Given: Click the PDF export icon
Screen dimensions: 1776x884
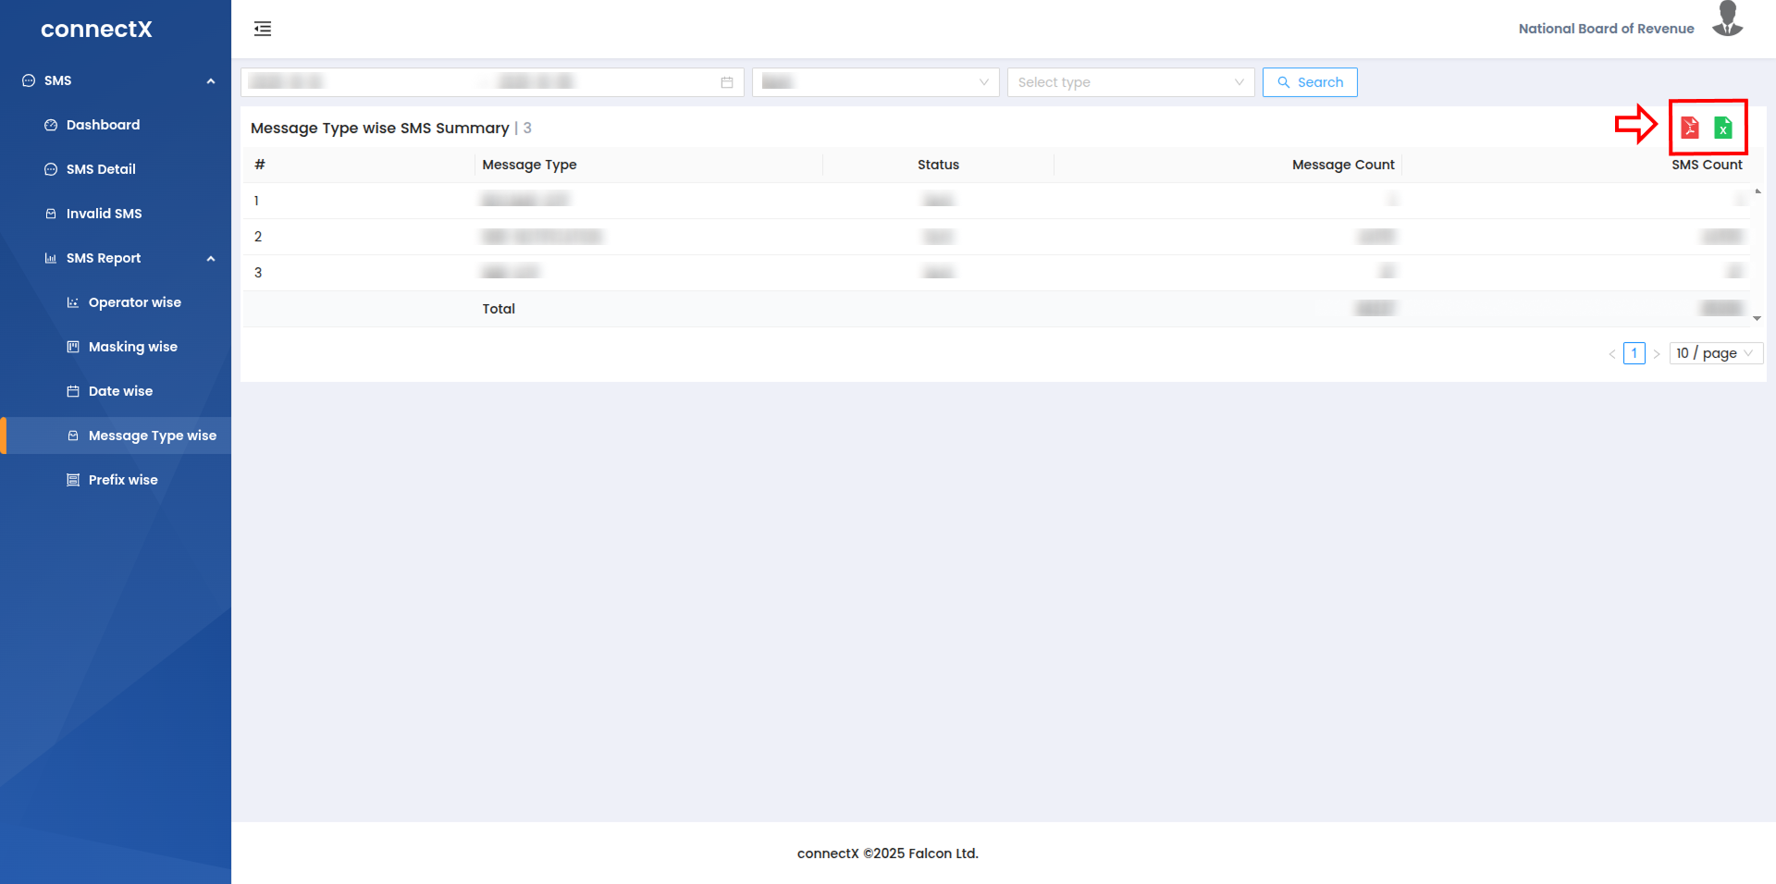Looking at the screenshot, I should 1689,128.
